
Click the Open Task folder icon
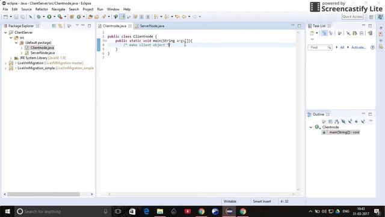[97, 17]
